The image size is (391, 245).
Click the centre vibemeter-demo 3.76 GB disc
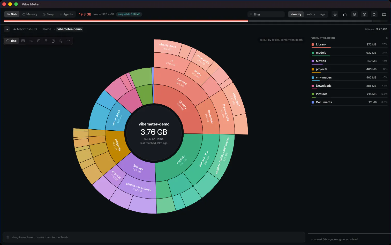(x=154, y=133)
